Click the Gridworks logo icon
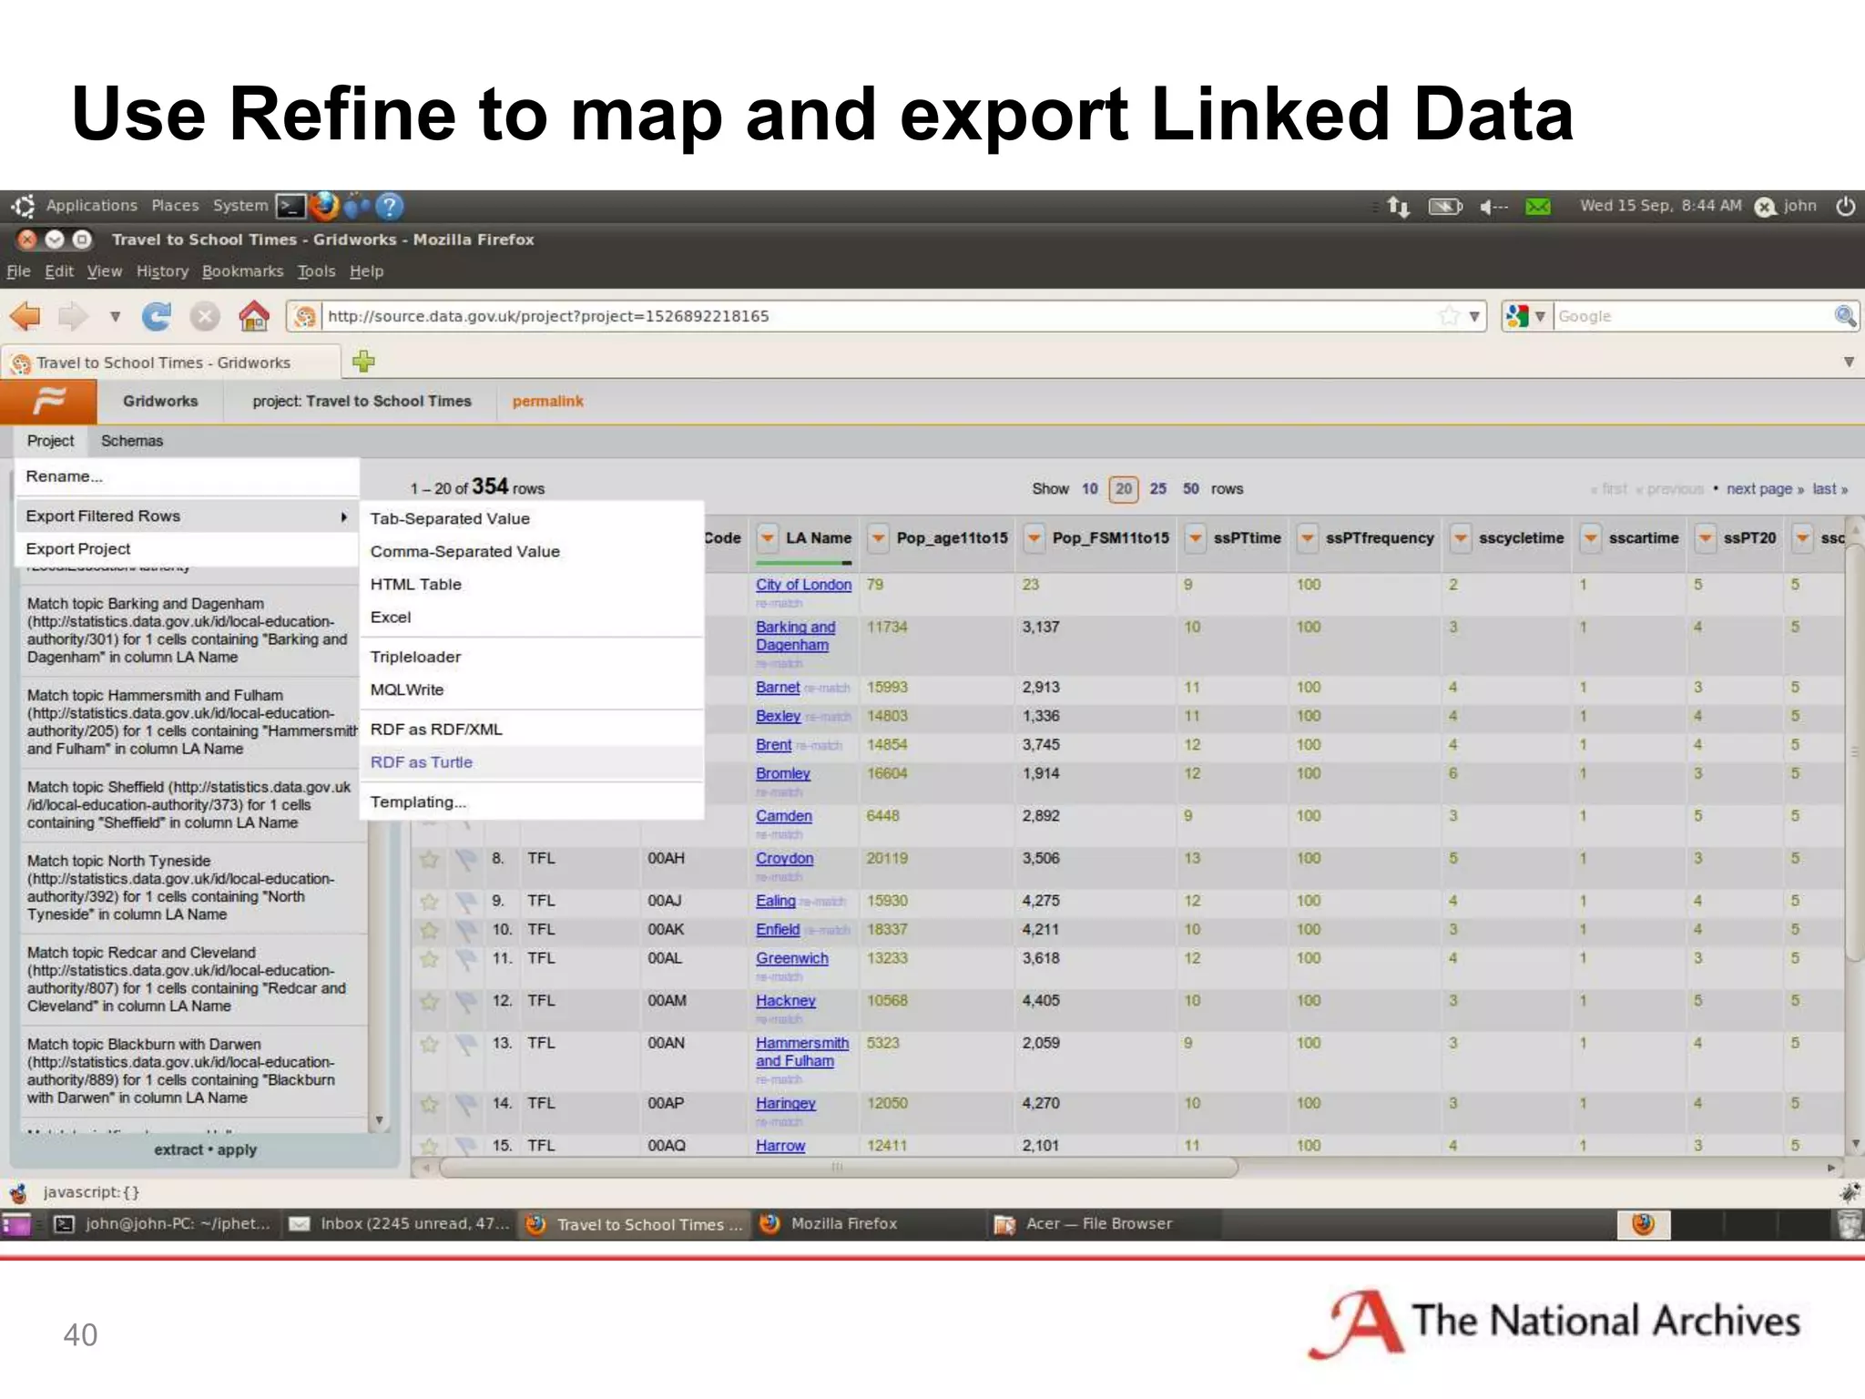 point(48,401)
